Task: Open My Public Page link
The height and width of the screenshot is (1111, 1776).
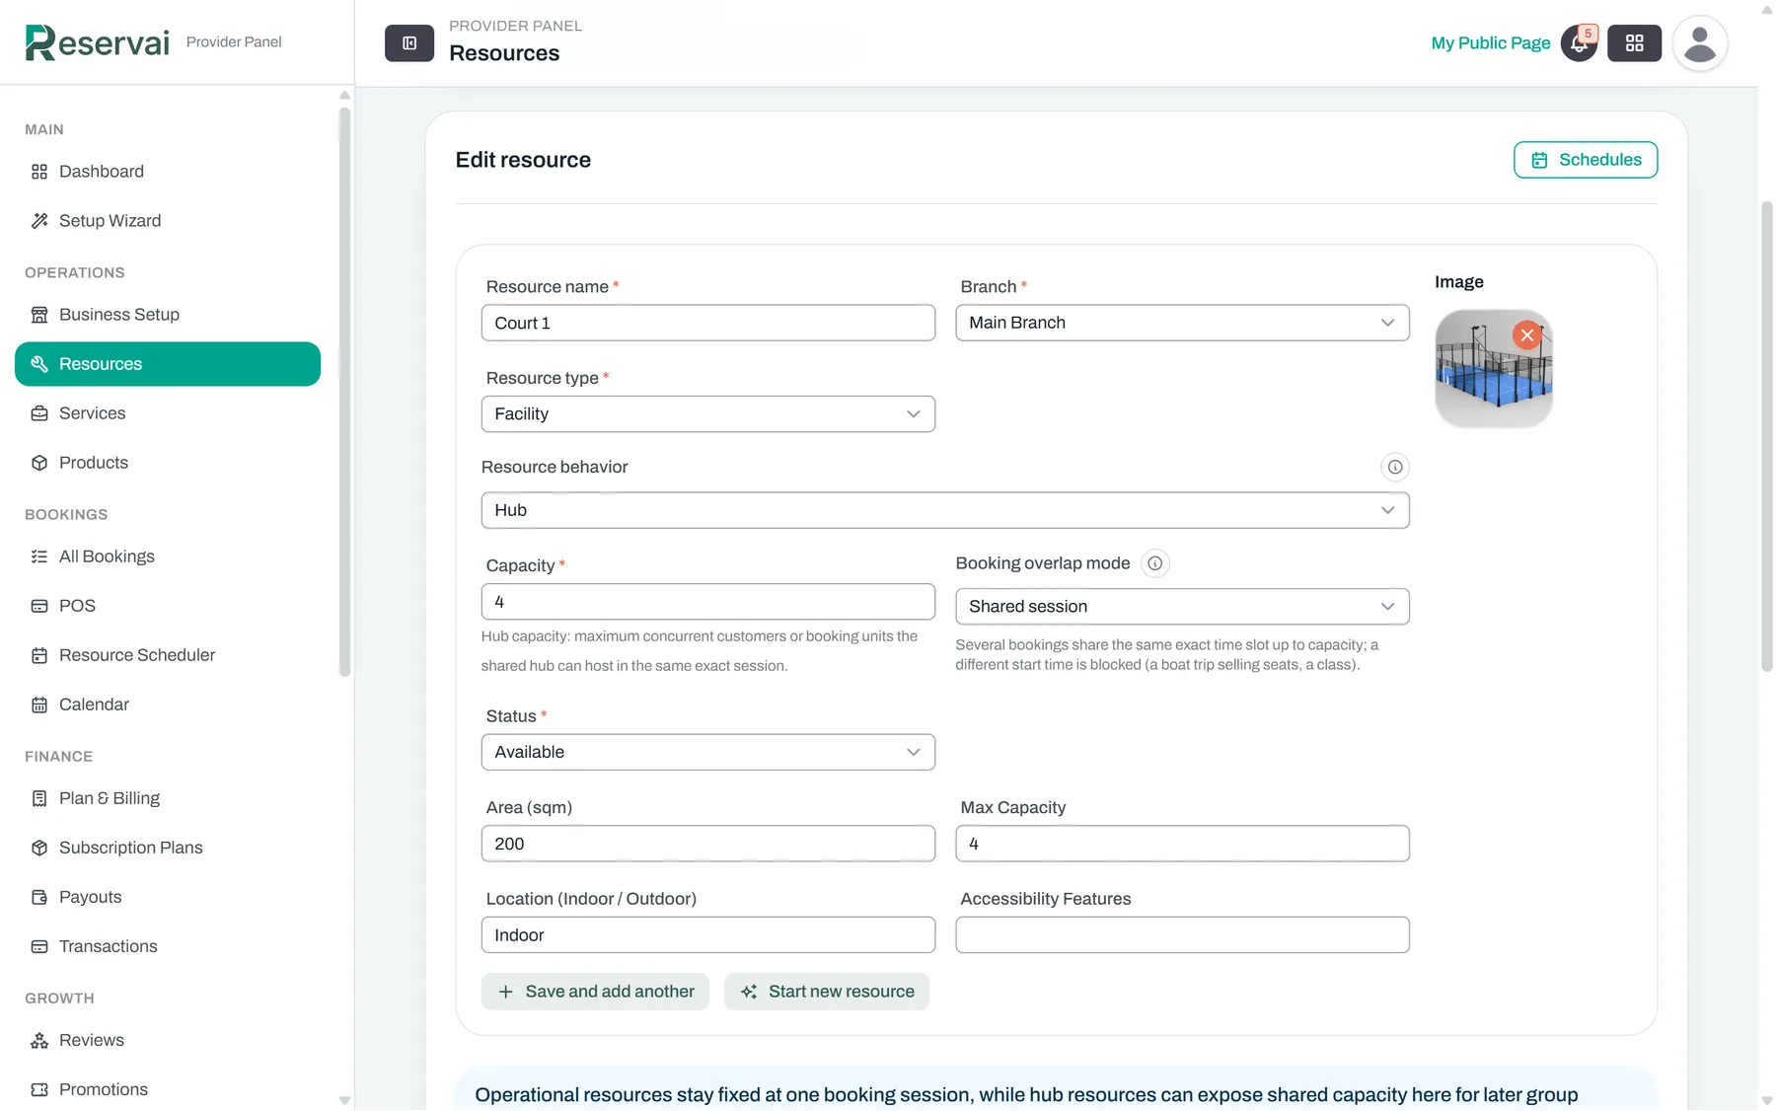Action: (1491, 43)
